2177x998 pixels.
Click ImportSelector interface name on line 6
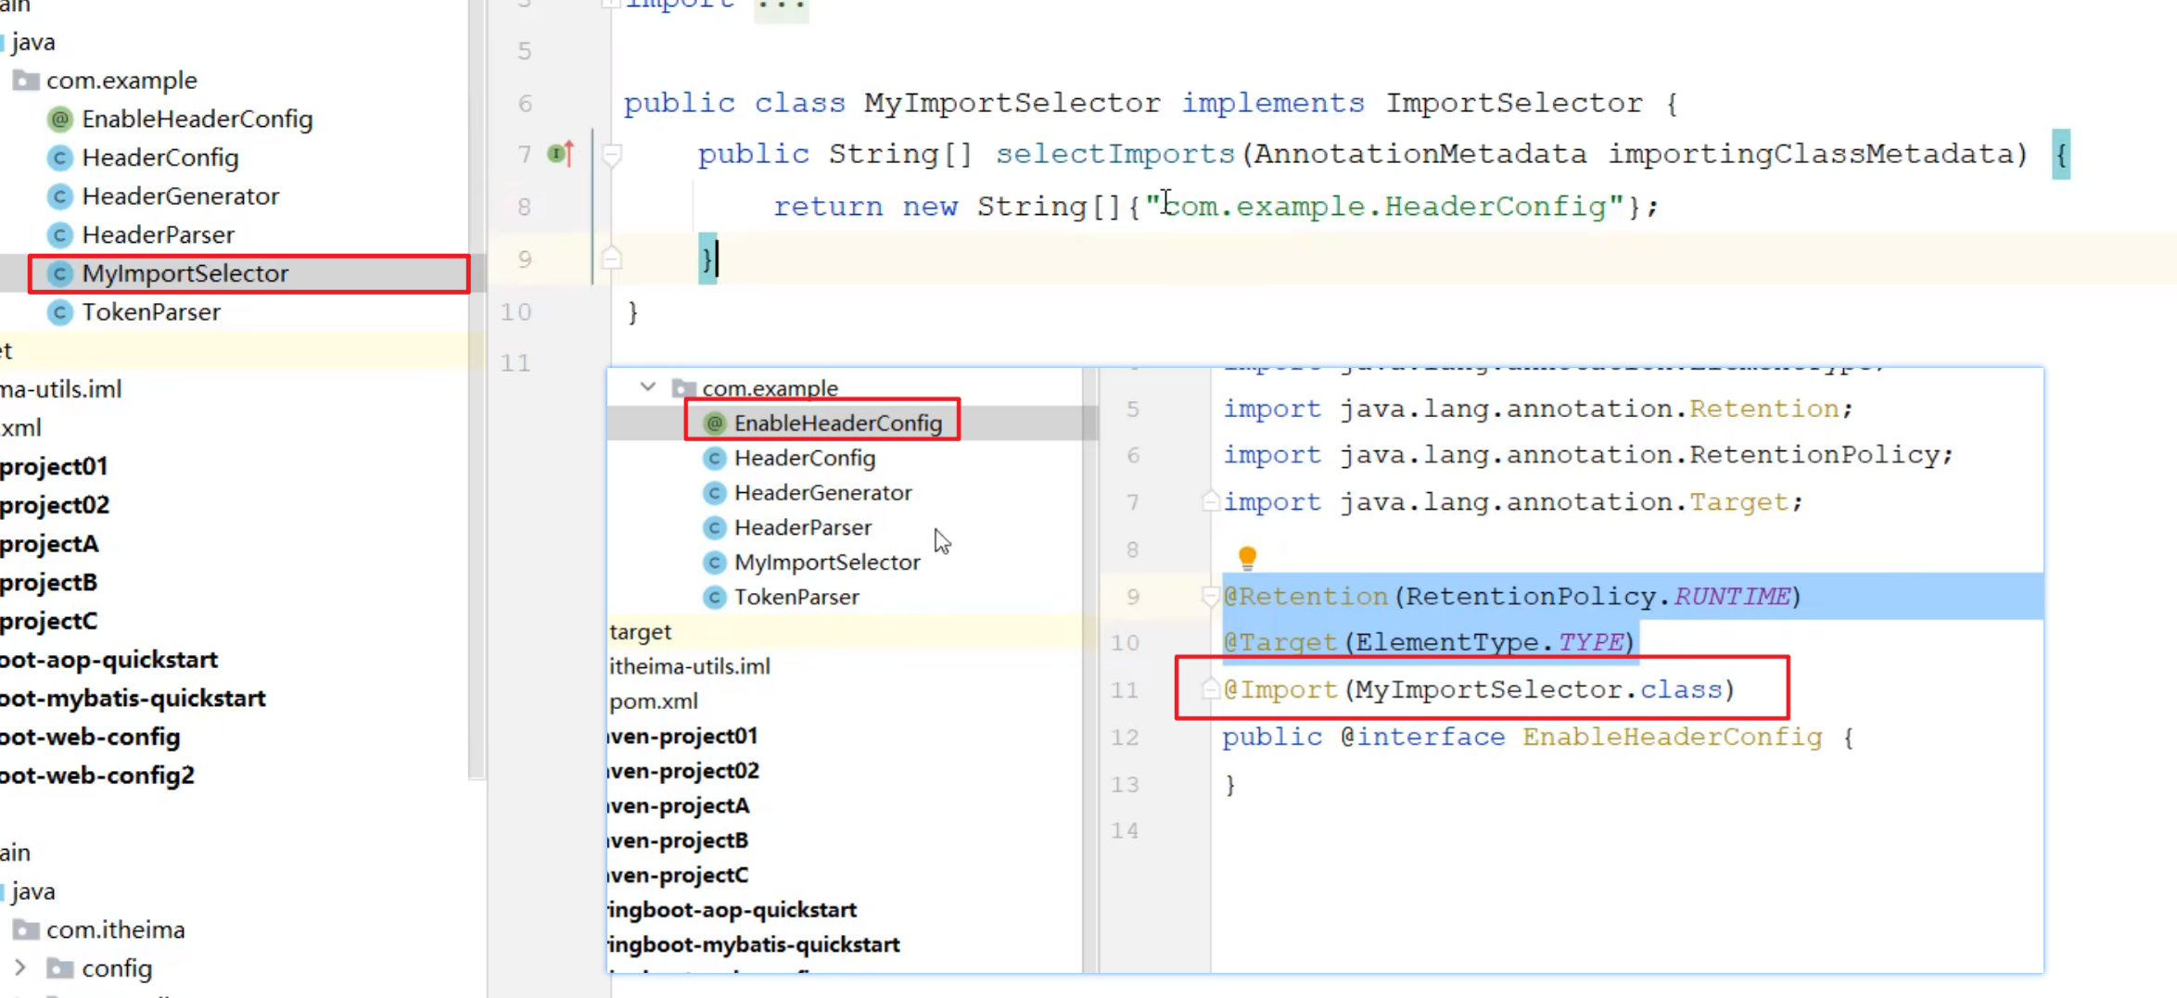pyautogui.click(x=1514, y=103)
